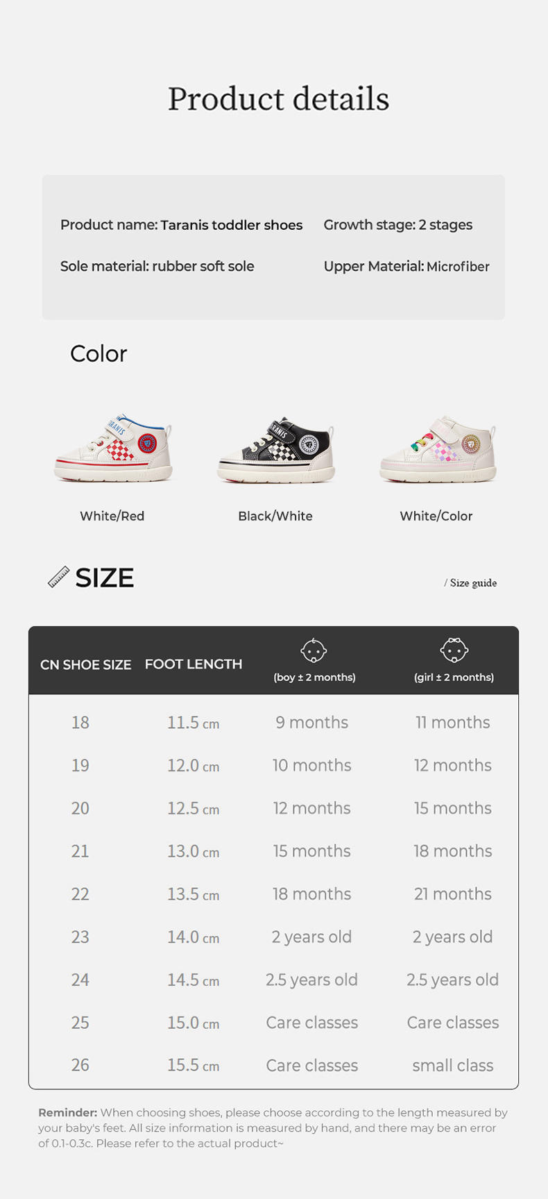Click the White/Color color label

tap(436, 516)
